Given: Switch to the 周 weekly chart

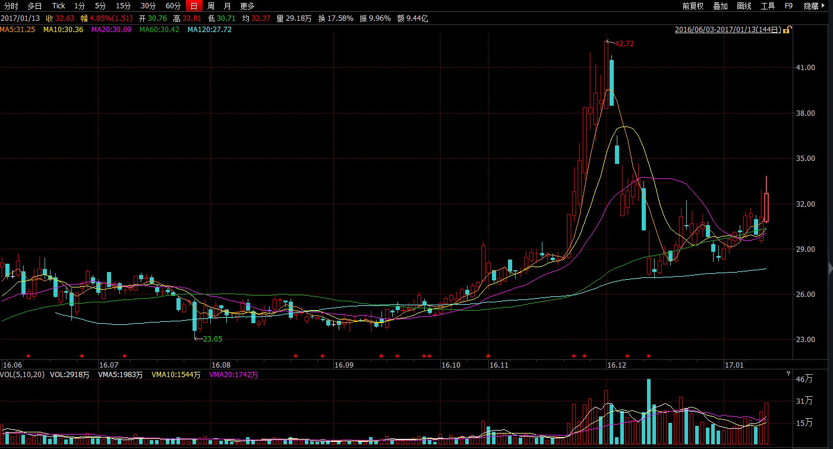Looking at the screenshot, I should coord(211,6).
